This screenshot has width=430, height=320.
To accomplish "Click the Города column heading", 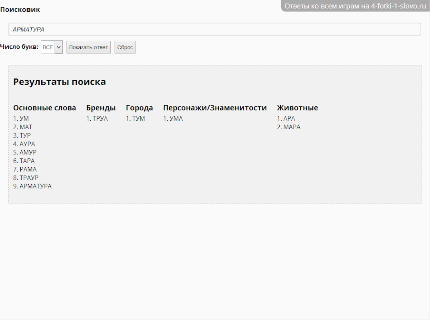I will pyautogui.click(x=139, y=108).
